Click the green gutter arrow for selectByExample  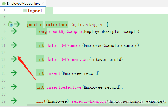14,101
